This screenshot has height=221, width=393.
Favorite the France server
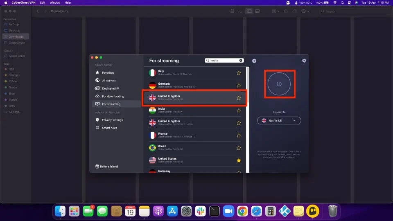pos(239,135)
